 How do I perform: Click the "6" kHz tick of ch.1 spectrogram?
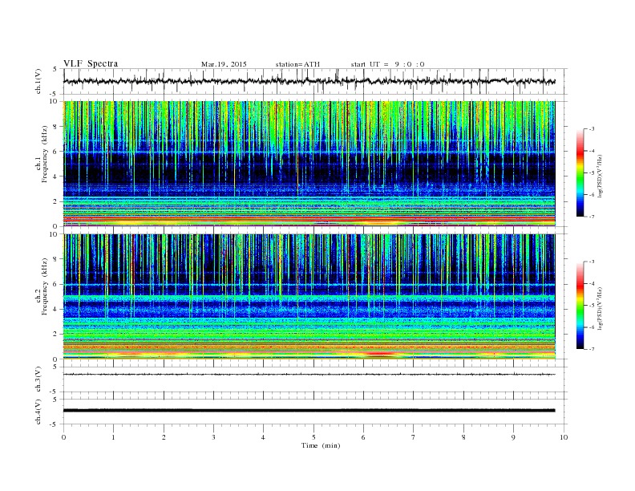pos(55,152)
